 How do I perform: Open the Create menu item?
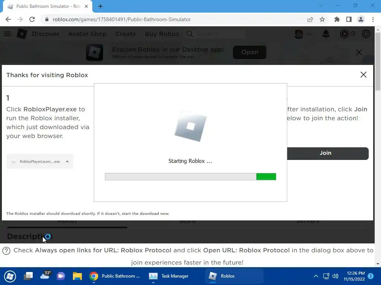[126, 34]
